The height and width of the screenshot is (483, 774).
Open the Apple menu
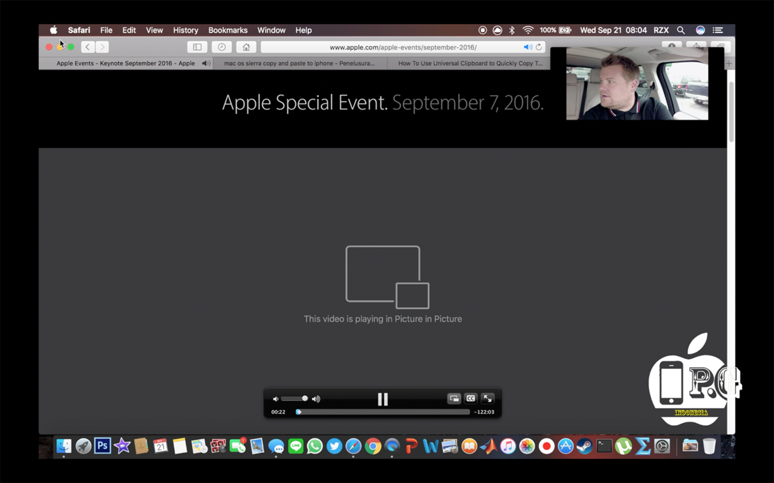point(53,30)
